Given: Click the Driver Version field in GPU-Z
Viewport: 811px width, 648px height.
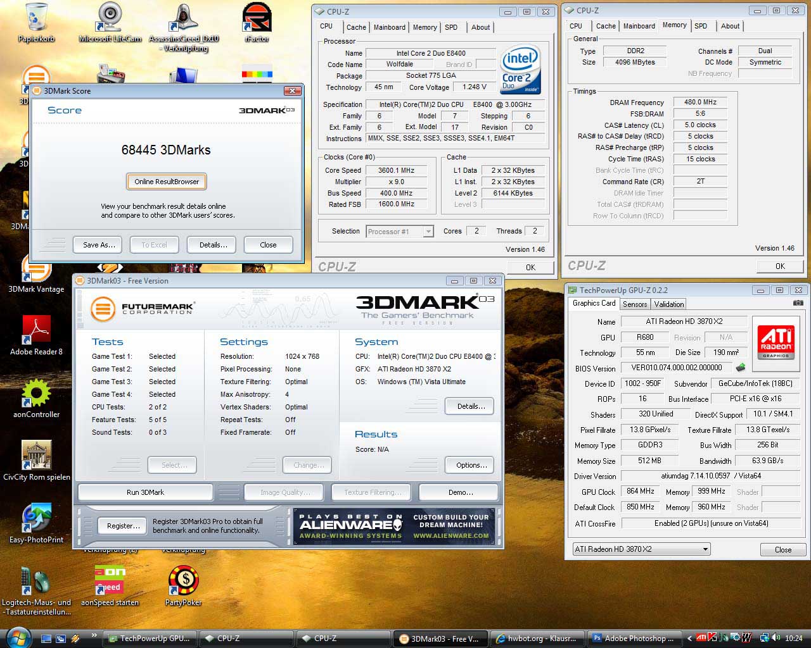Looking at the screenshot, I should pyautogui.click(x=711, y=476).
